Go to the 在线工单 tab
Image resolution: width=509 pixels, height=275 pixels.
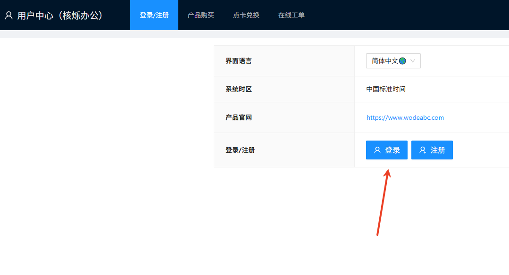(292, 15)
